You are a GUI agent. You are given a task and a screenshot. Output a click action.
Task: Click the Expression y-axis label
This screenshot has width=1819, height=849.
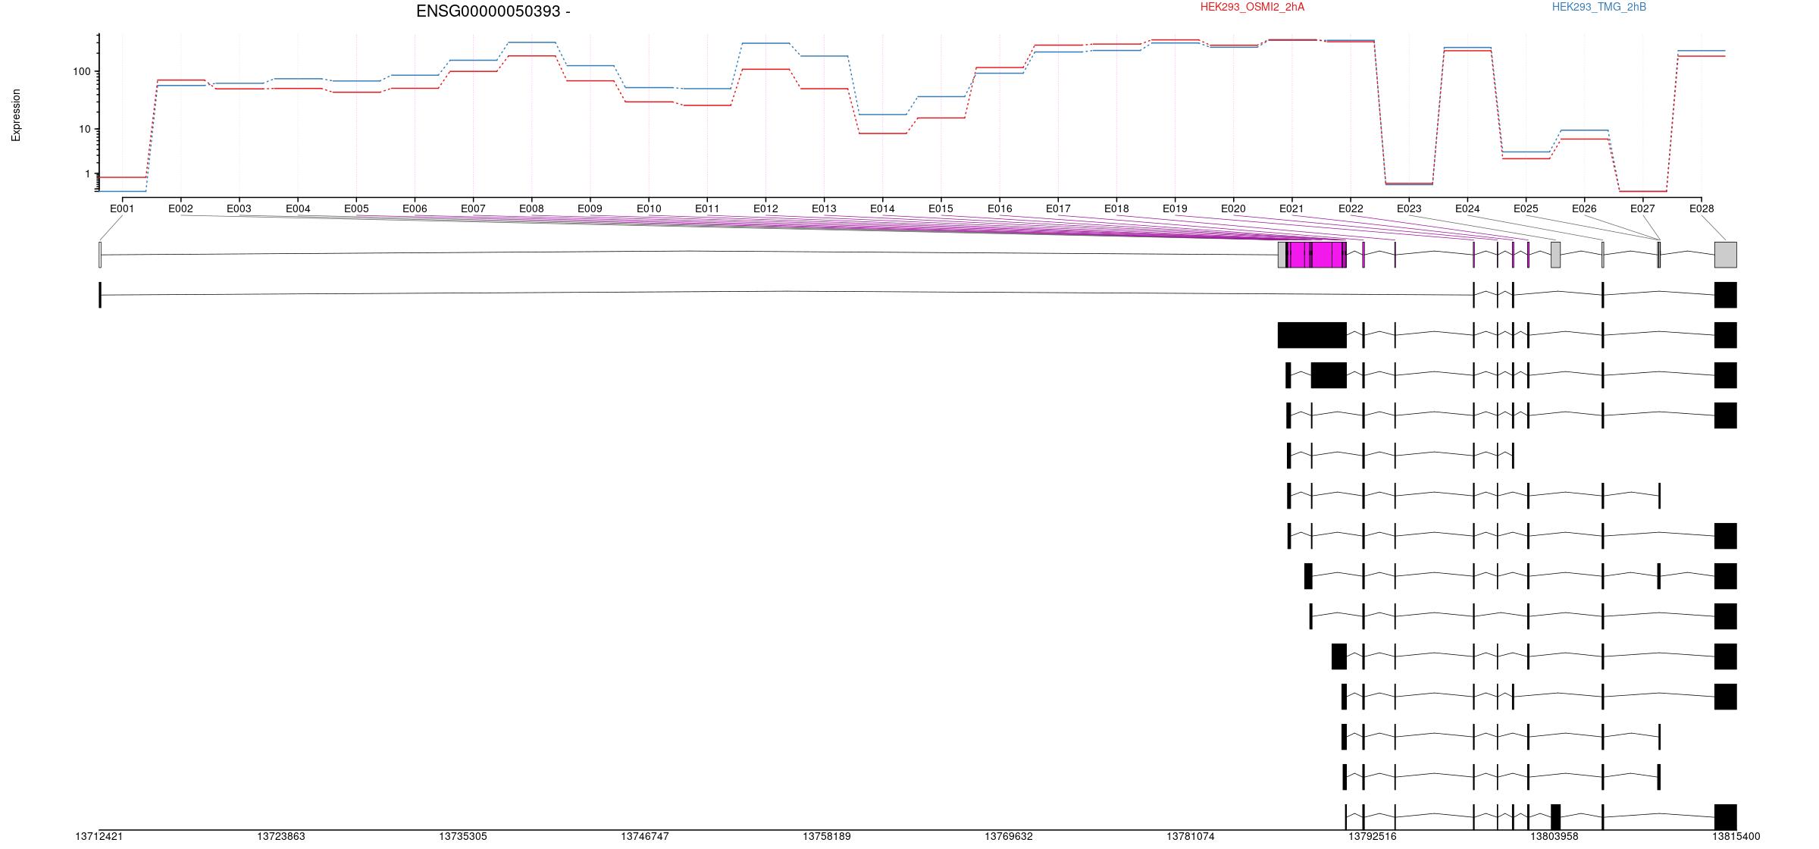[x=16, y=115]
